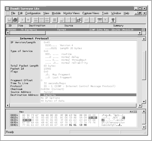
Task: Click the Shomiti Surveyor title bar app icon
Action: tap(7, 8)
